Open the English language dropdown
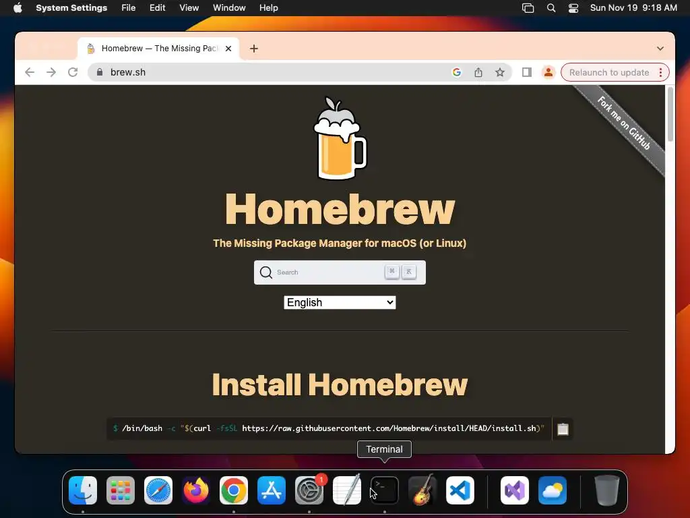The width and height of the screenshot is (690, 518). click(x=340, y=303)
